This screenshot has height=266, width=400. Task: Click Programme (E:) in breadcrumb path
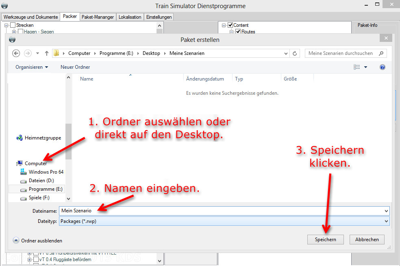pos(116,53)
